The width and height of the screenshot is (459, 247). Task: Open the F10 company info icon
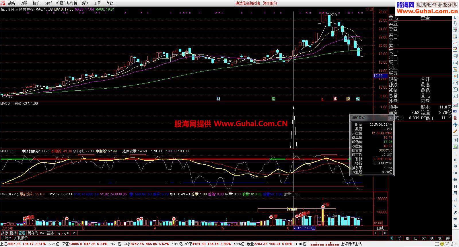455,63
